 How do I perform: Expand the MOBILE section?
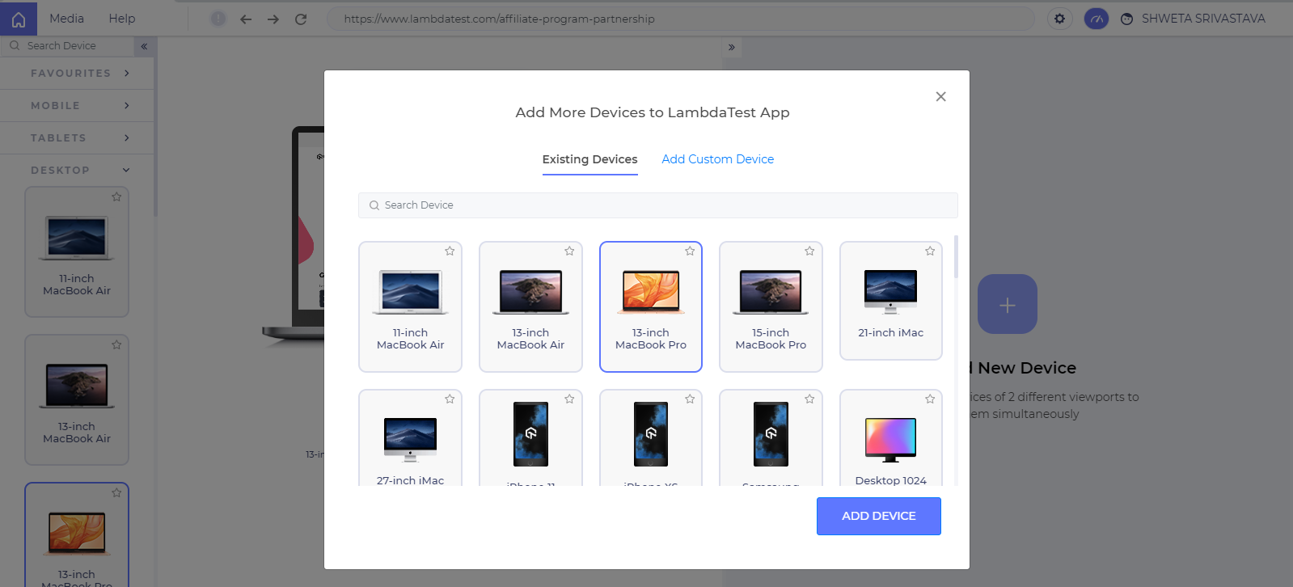[78, 105]
